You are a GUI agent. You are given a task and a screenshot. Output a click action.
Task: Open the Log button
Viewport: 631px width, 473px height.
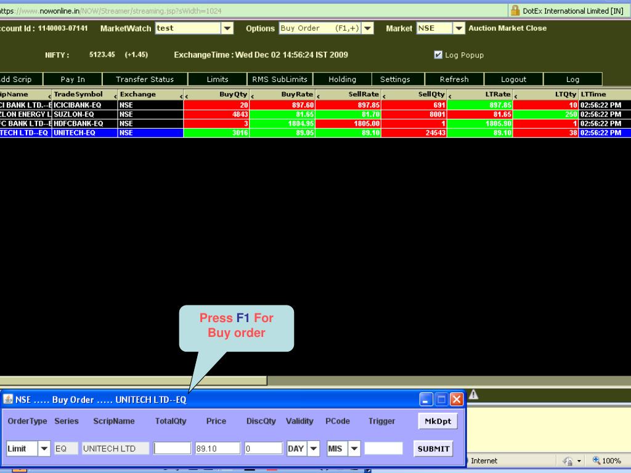(572, 79)
